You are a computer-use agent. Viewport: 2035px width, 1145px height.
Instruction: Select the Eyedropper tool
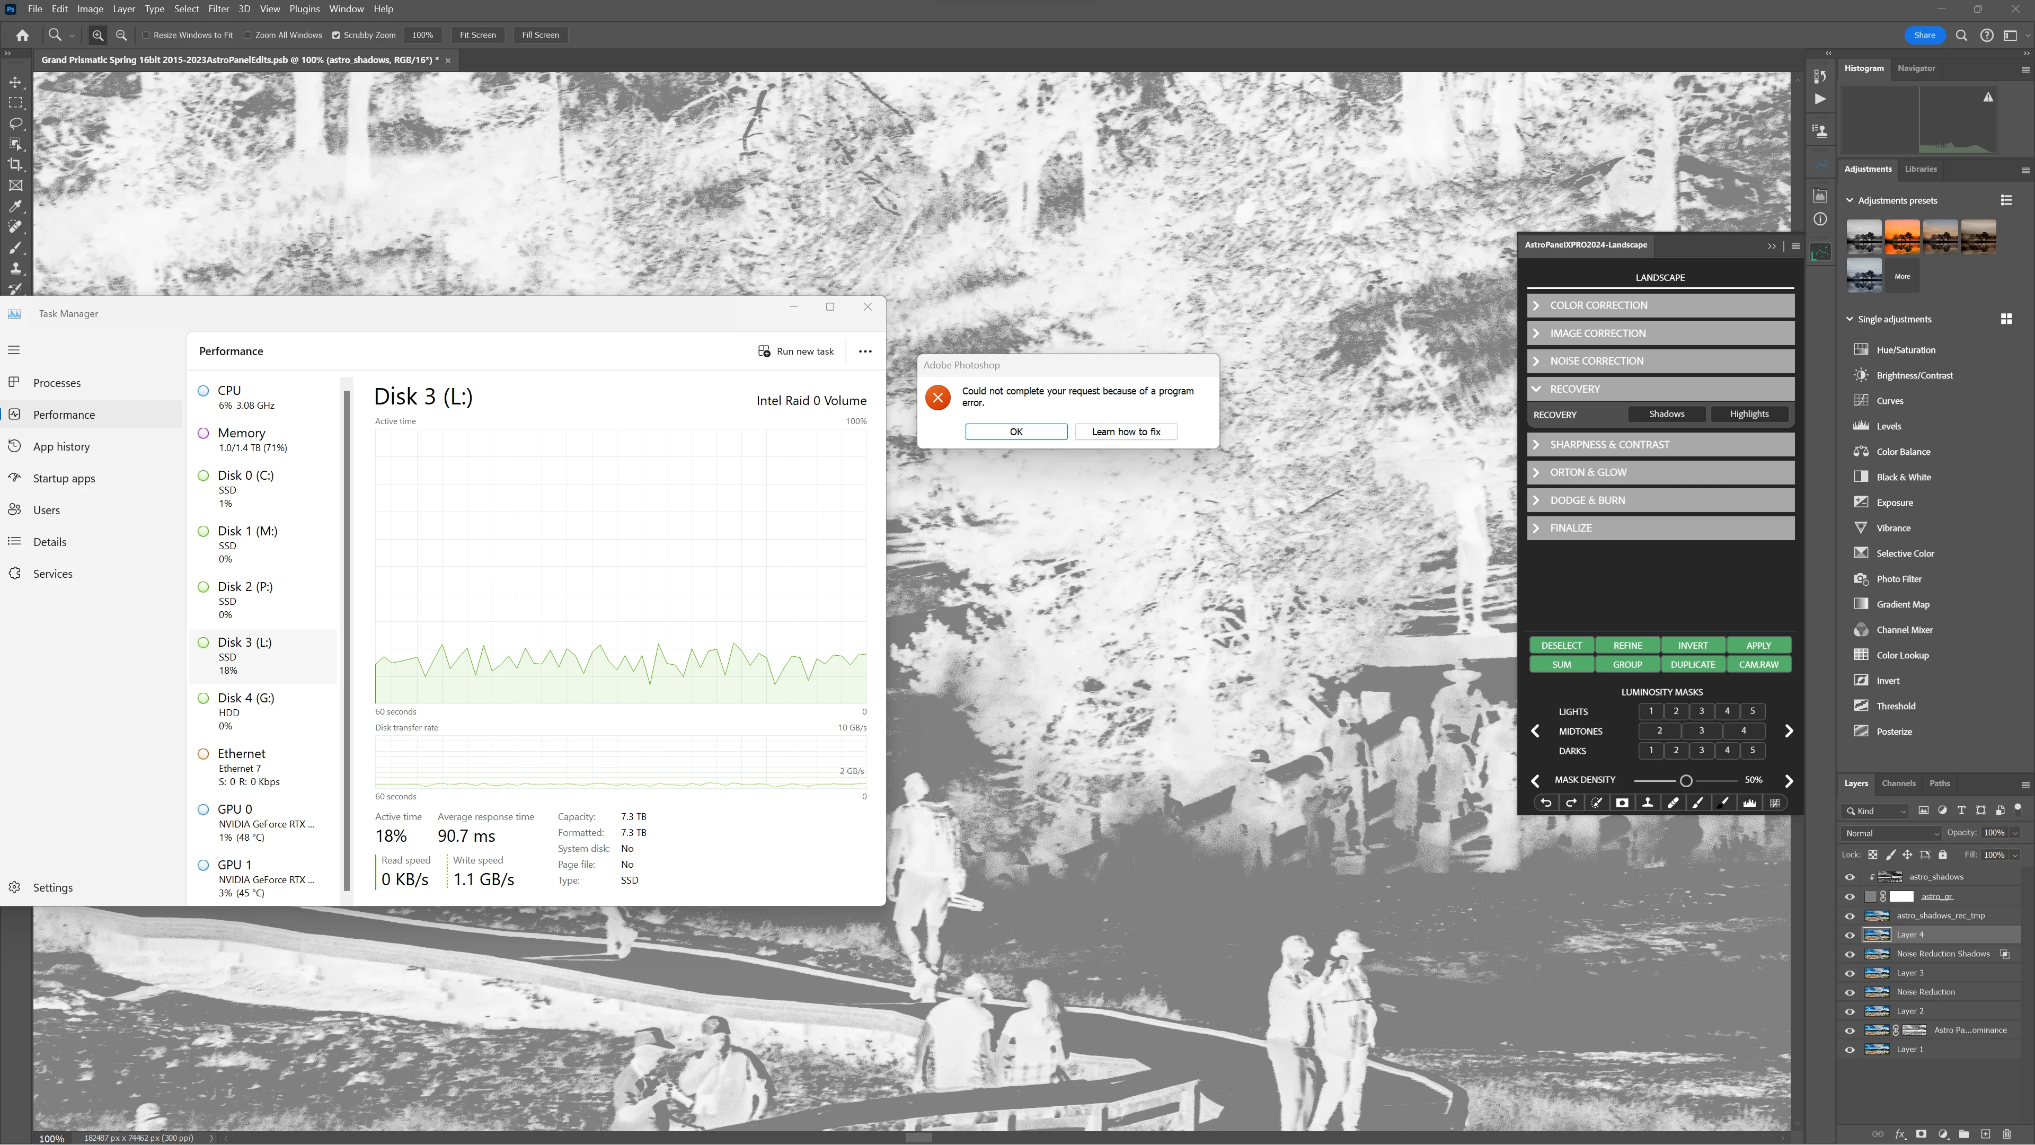coord(15,206)
